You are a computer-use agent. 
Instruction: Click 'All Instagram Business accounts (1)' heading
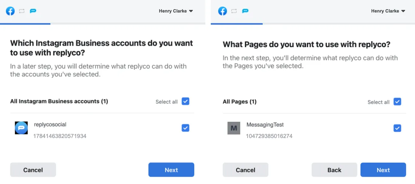59,101
